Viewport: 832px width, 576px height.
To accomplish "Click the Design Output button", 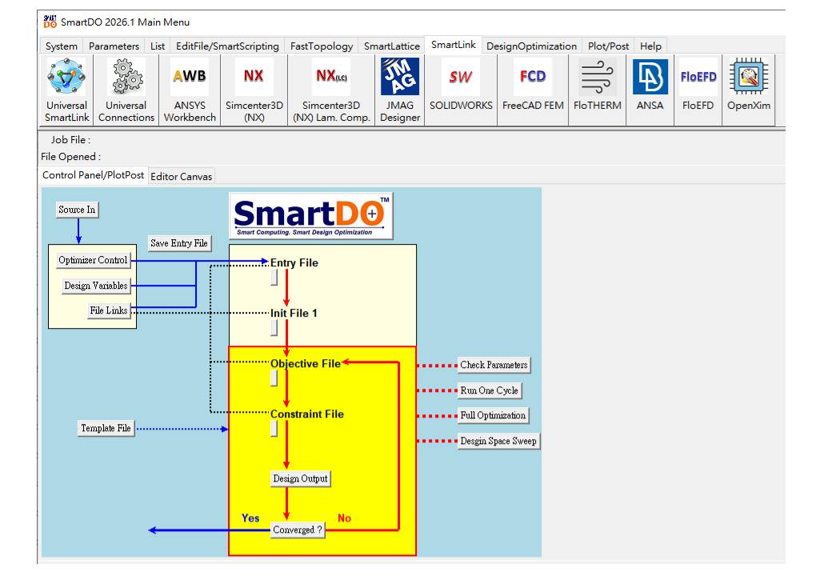I will (300, 478).
